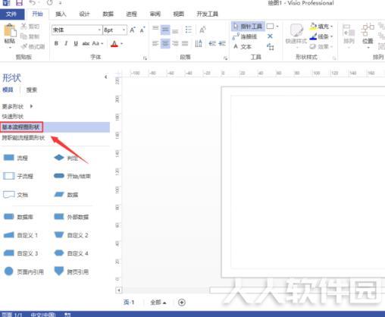Toggle Underline text formatting

(x=76, y=43)
